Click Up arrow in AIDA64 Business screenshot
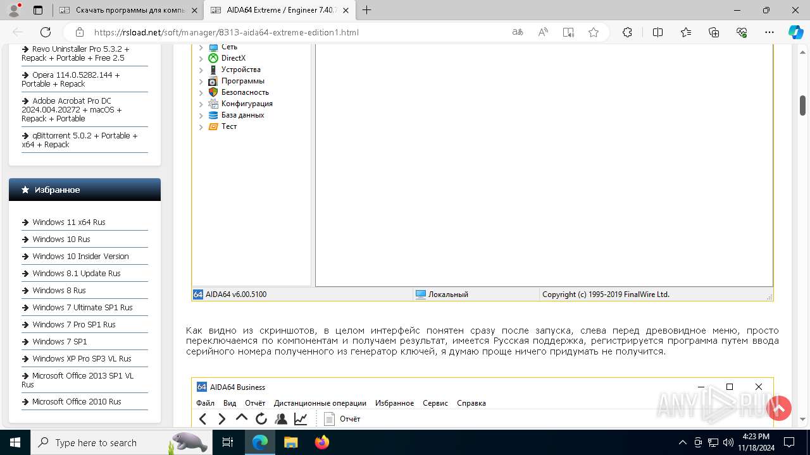Viewport: 810px width, 455px height. (x=241, y=418)
